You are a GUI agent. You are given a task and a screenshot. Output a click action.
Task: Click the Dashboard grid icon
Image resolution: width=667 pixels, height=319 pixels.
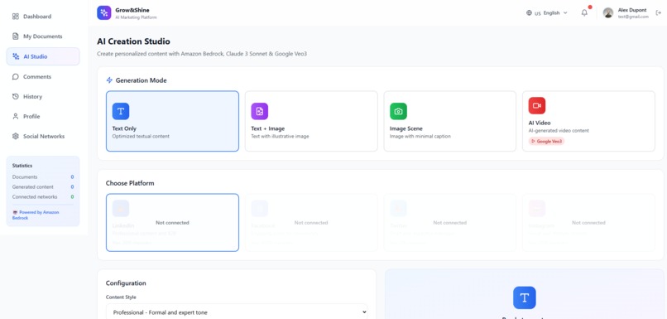[x=16, y=17]
